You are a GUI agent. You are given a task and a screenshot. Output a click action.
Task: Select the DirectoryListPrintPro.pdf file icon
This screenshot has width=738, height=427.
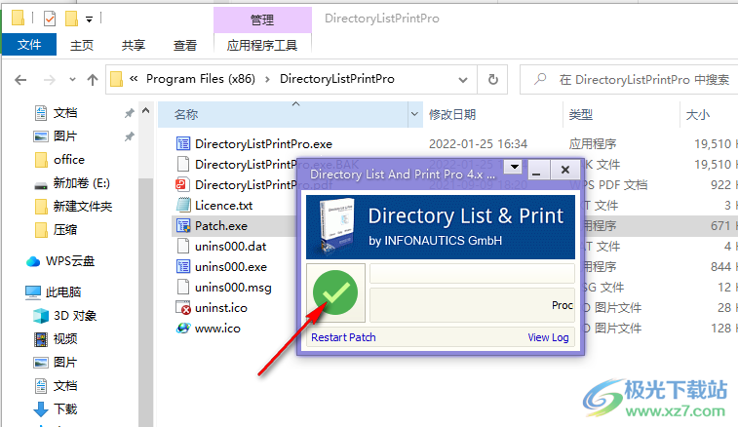click(183, 184)
